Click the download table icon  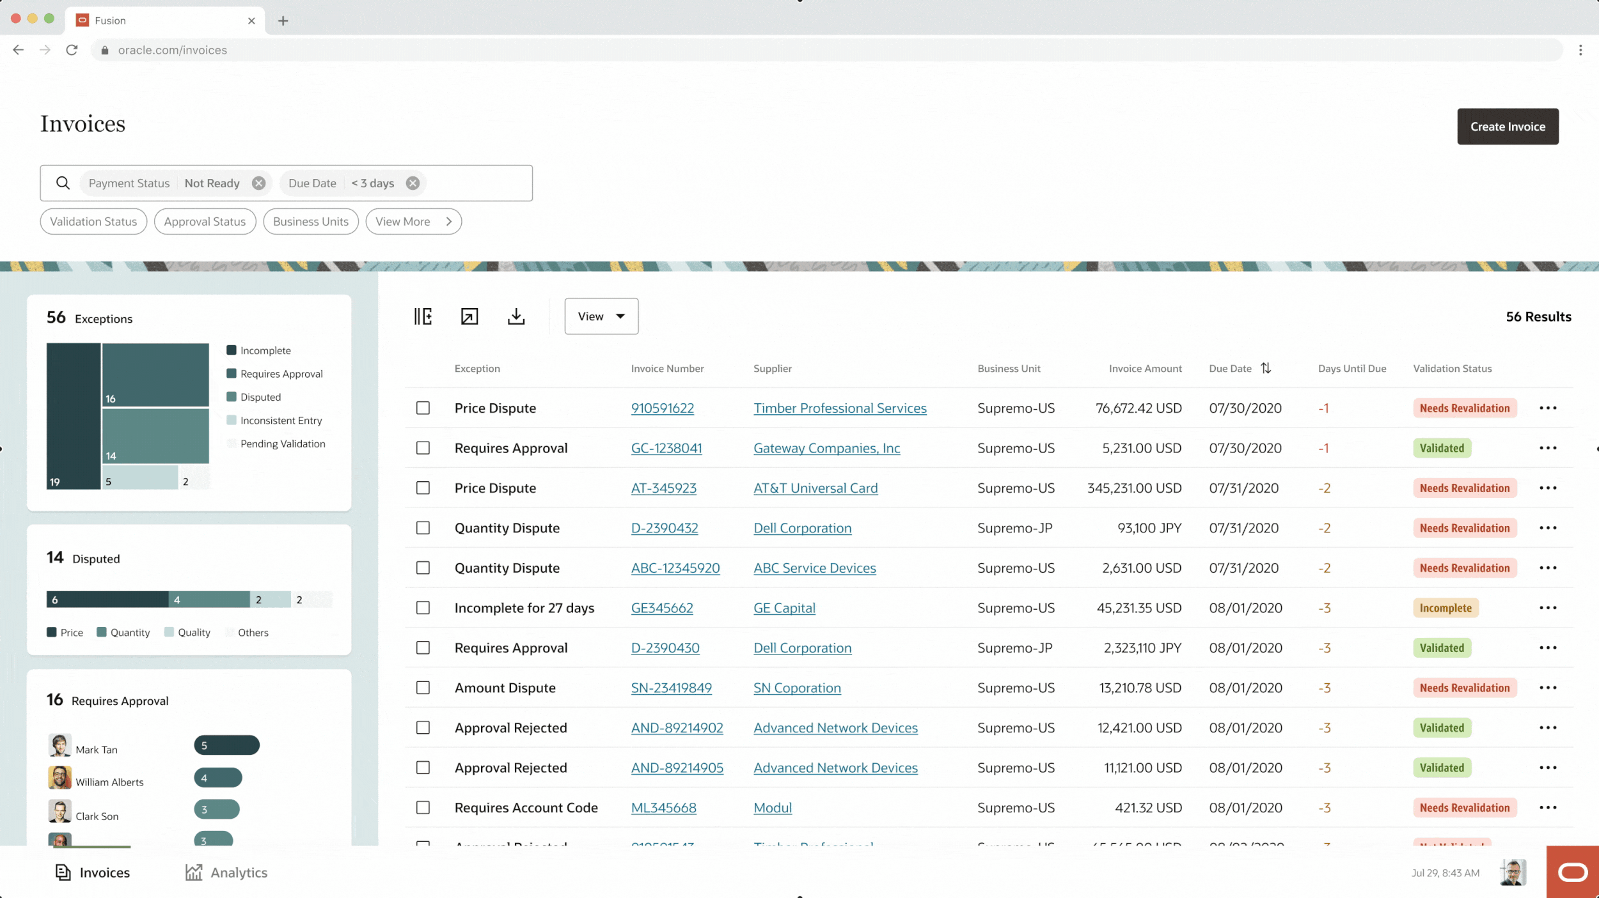coord(516,316)
